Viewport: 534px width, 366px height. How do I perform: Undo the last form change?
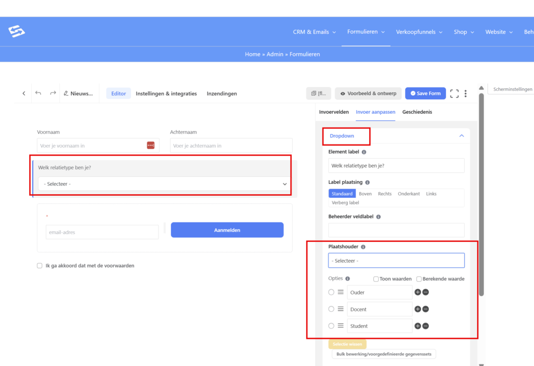point(38,93)
